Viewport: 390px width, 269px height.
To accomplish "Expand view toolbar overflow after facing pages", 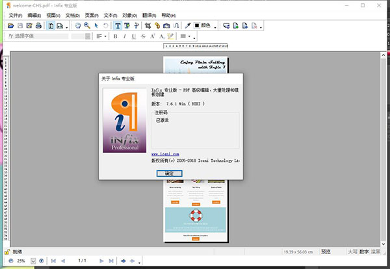I will pos(67,27).
